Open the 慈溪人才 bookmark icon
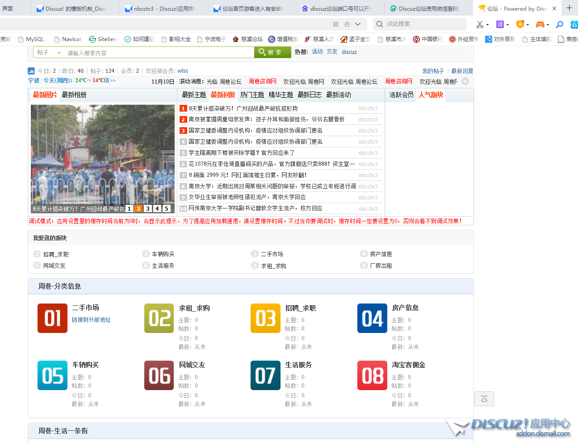578x445 pixels. (x=308, y=39)
